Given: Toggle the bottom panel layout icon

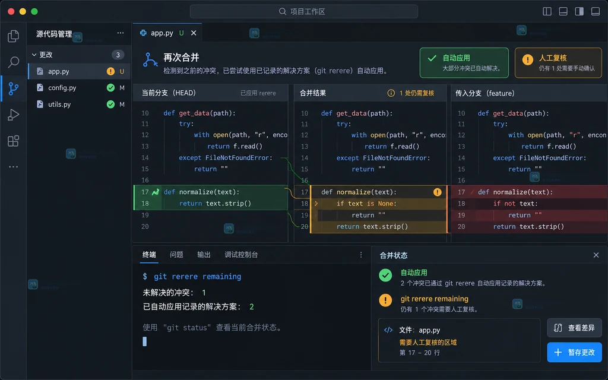Looking at the screenshot, I should (563, 11).
